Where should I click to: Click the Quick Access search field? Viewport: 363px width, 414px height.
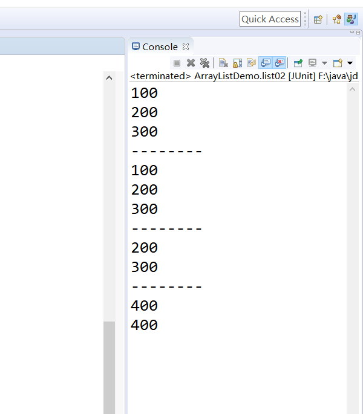(270, 19)
